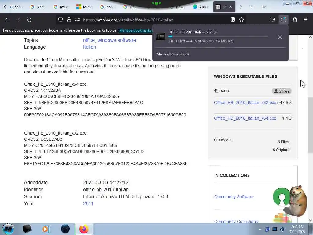This screenshot has height=235, width=313.
Task: Open a new tab with plus button
Action: pos(252,7)
